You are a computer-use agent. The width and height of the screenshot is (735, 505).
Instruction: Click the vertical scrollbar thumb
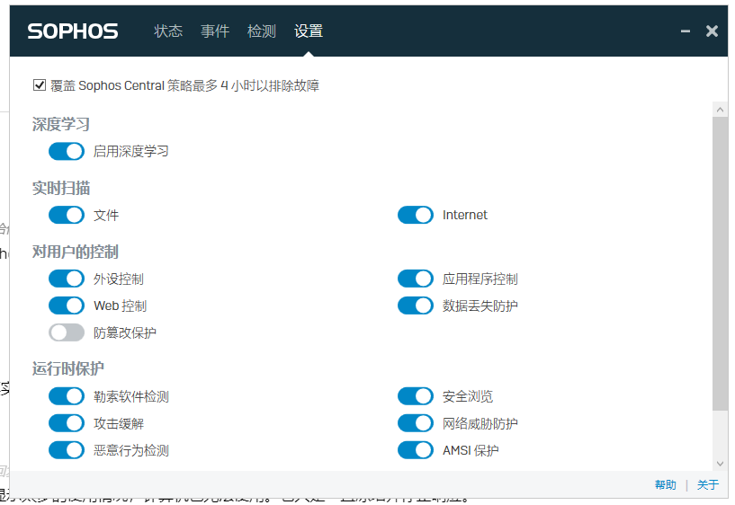pos(720,264)
